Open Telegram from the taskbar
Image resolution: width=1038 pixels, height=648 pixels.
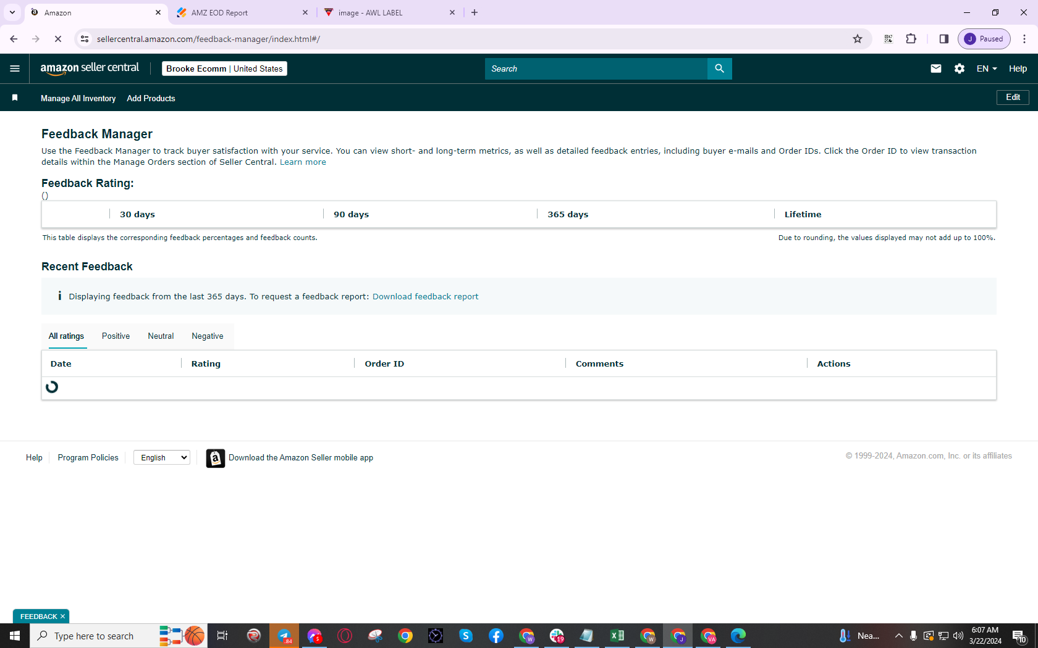pos(284,636)
